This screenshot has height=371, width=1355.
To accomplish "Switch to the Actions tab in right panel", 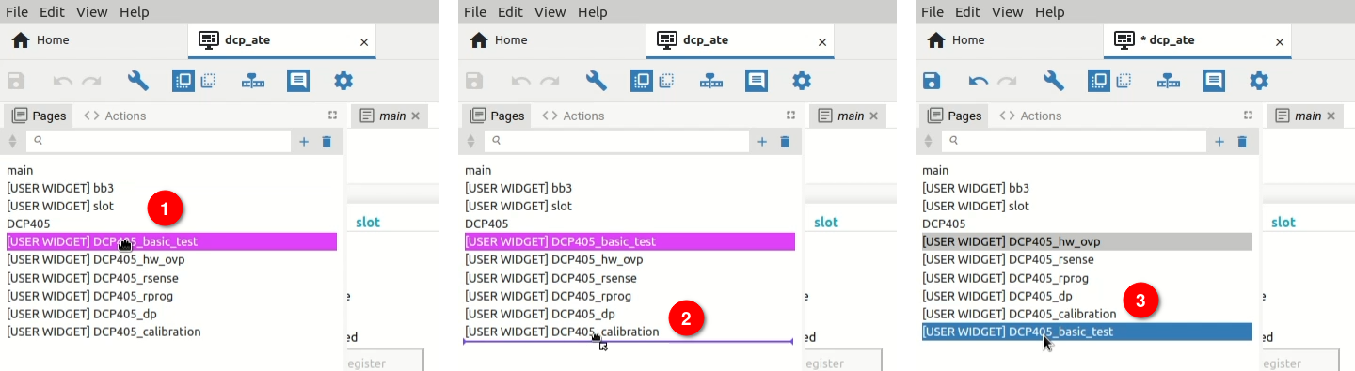I will point(1030,116).
